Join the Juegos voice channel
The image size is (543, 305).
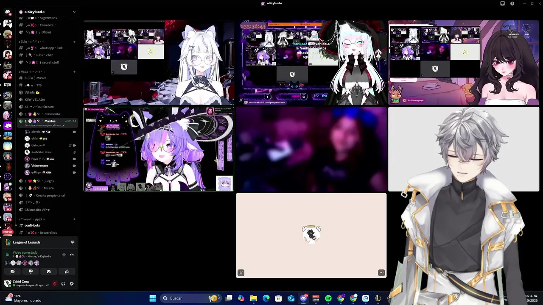coord(47,181)
